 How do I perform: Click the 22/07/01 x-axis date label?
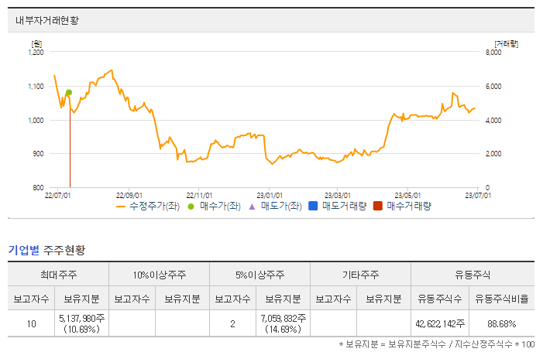tap(58, 196)
